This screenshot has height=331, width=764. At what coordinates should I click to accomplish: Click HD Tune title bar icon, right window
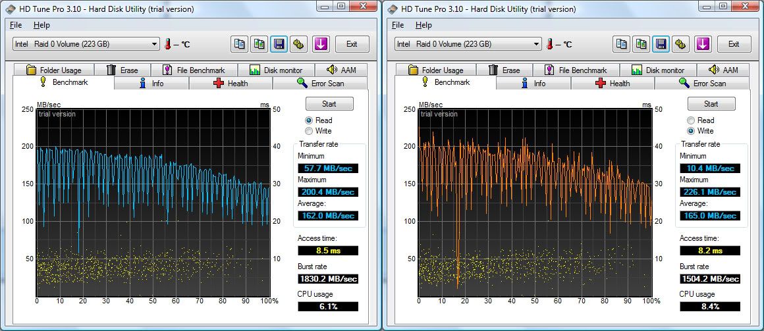[x=391, y=9]
